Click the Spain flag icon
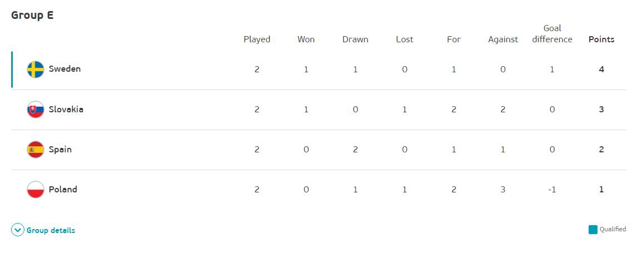 (36, 150)
